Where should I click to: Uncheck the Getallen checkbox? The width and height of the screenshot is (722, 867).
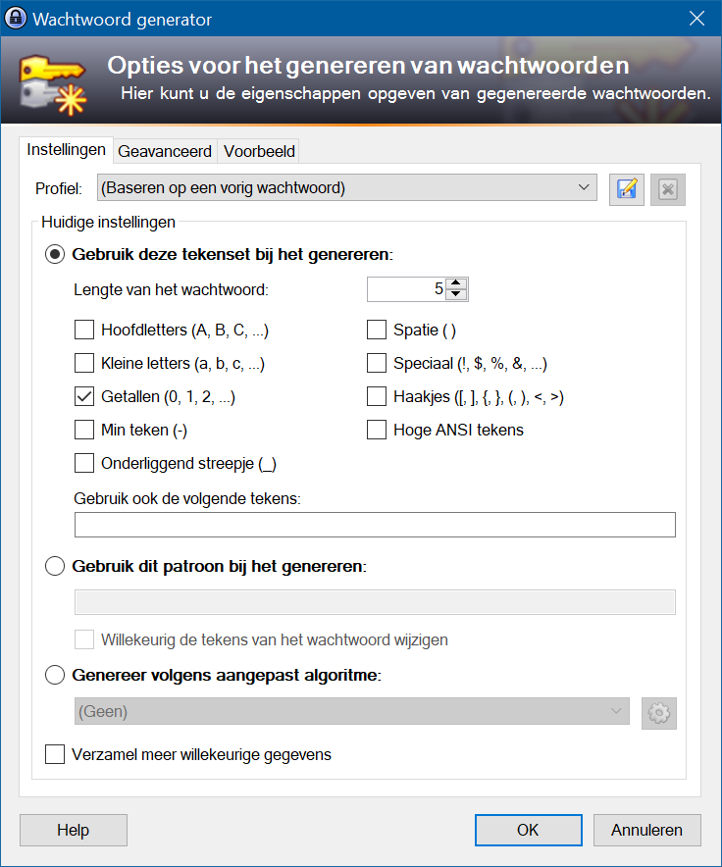84,396
